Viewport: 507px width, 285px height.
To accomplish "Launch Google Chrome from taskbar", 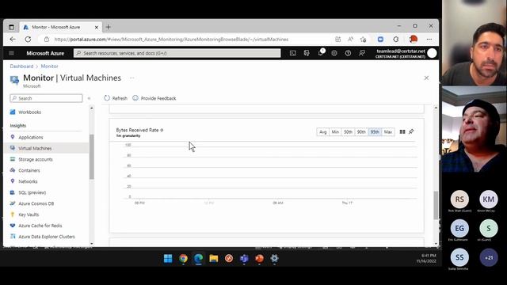I will (x=183, y=259).
